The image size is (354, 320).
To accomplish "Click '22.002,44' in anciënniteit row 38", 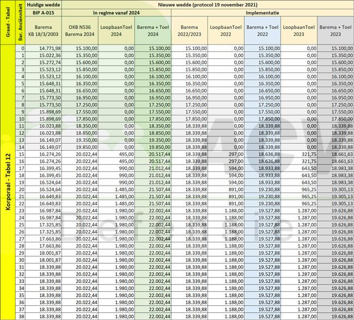I will (x=160, y=316).
